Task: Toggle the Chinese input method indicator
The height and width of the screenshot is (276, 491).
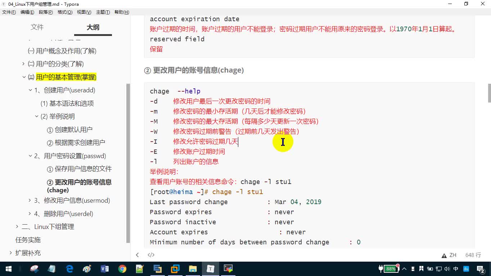Action: 456,269
